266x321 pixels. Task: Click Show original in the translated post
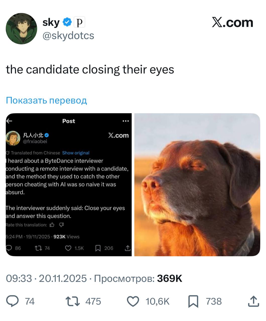pyautogui.click(x=76, y=153)
